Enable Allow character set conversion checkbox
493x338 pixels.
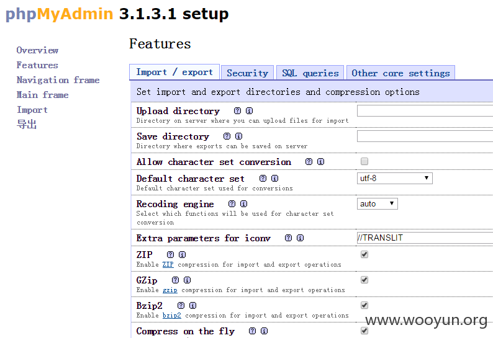click(364, 161)
